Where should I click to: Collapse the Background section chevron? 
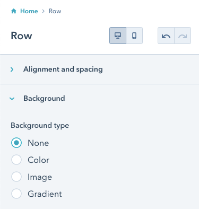(x=12, y=99)
